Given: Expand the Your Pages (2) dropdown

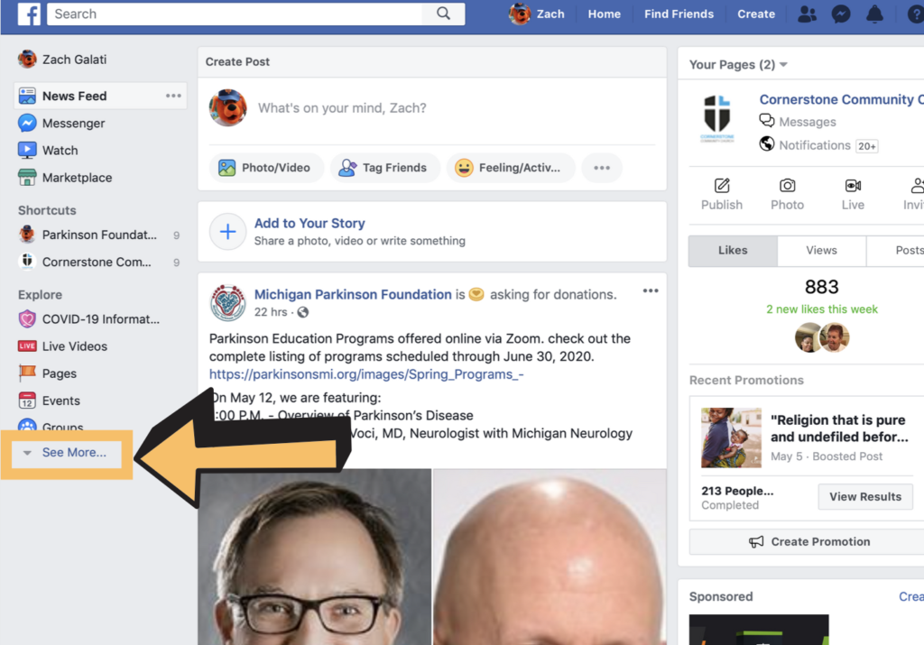Looking at the screenshot, I should tap(738, 64).
